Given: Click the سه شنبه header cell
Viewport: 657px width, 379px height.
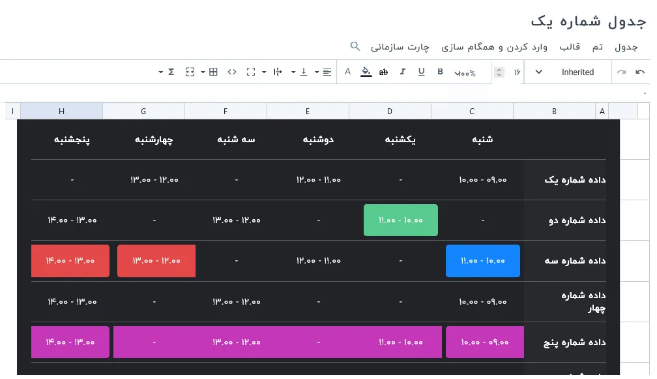Looking at the screenshot, I should pos(236,139).
